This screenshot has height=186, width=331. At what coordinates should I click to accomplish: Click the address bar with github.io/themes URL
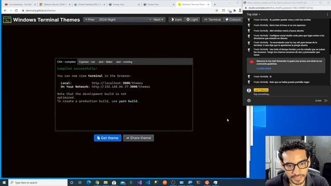tap(118, 10)
